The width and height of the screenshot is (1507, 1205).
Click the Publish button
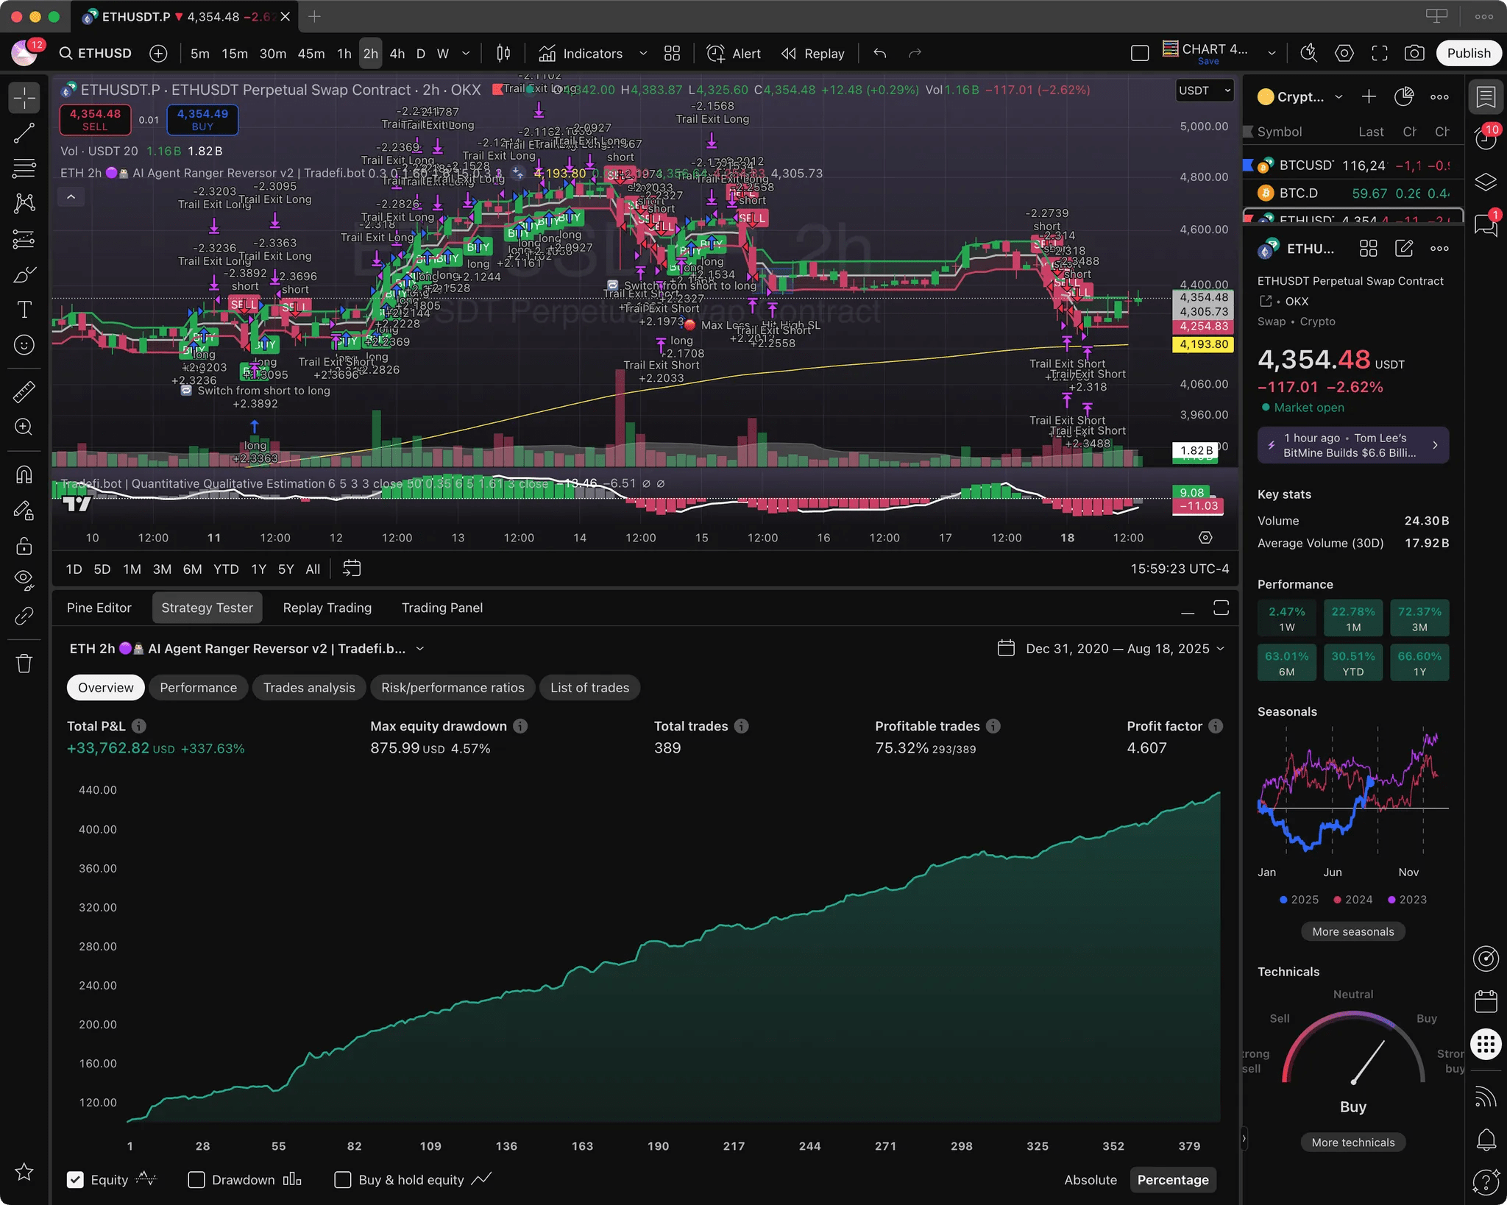pos(1469,53)
